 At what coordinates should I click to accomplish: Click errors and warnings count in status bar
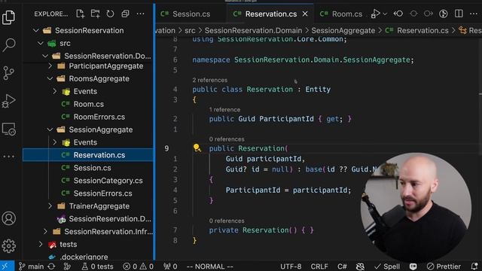click(138, 266)
